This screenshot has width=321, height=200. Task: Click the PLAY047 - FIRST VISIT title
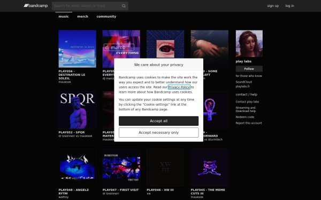(120, 190)
